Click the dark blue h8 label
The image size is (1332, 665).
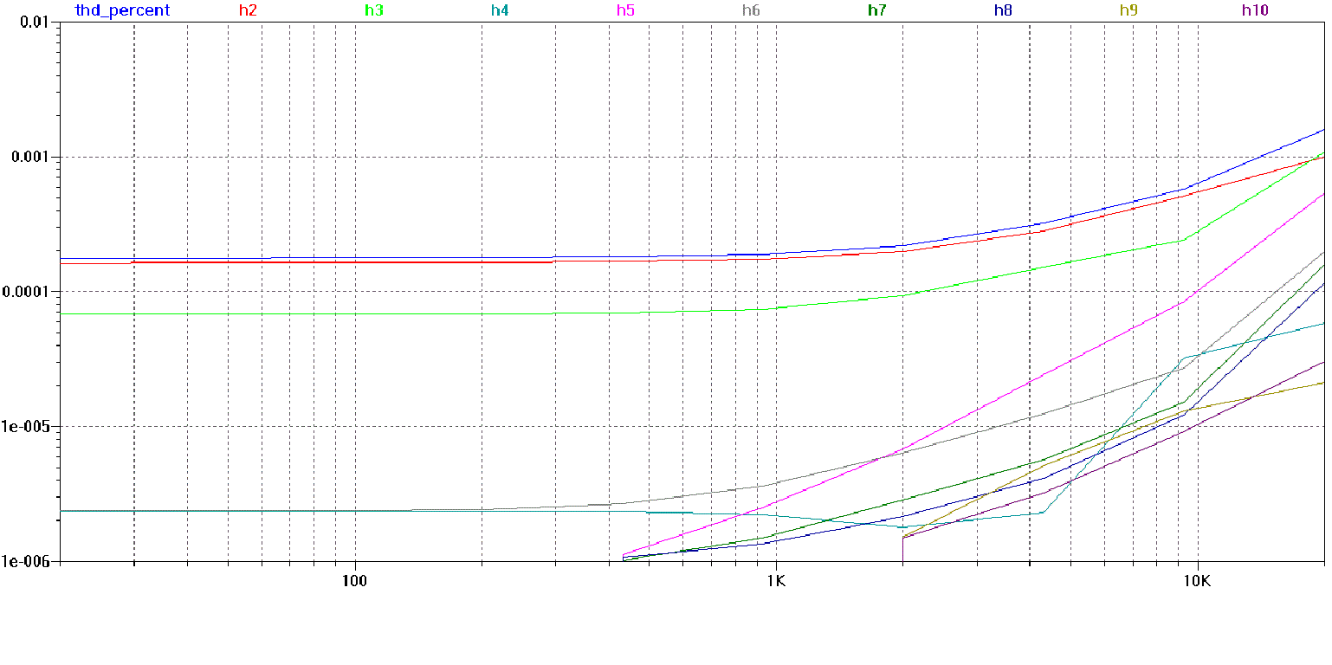point(1004,10)
